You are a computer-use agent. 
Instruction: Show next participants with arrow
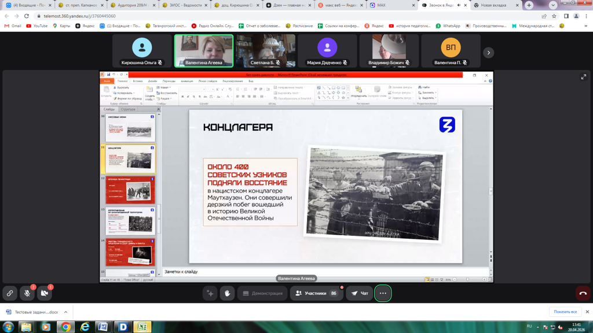coord(488,53)
